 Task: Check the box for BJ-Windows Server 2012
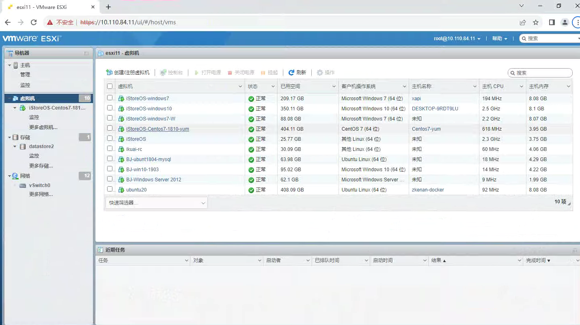(110, 179)
